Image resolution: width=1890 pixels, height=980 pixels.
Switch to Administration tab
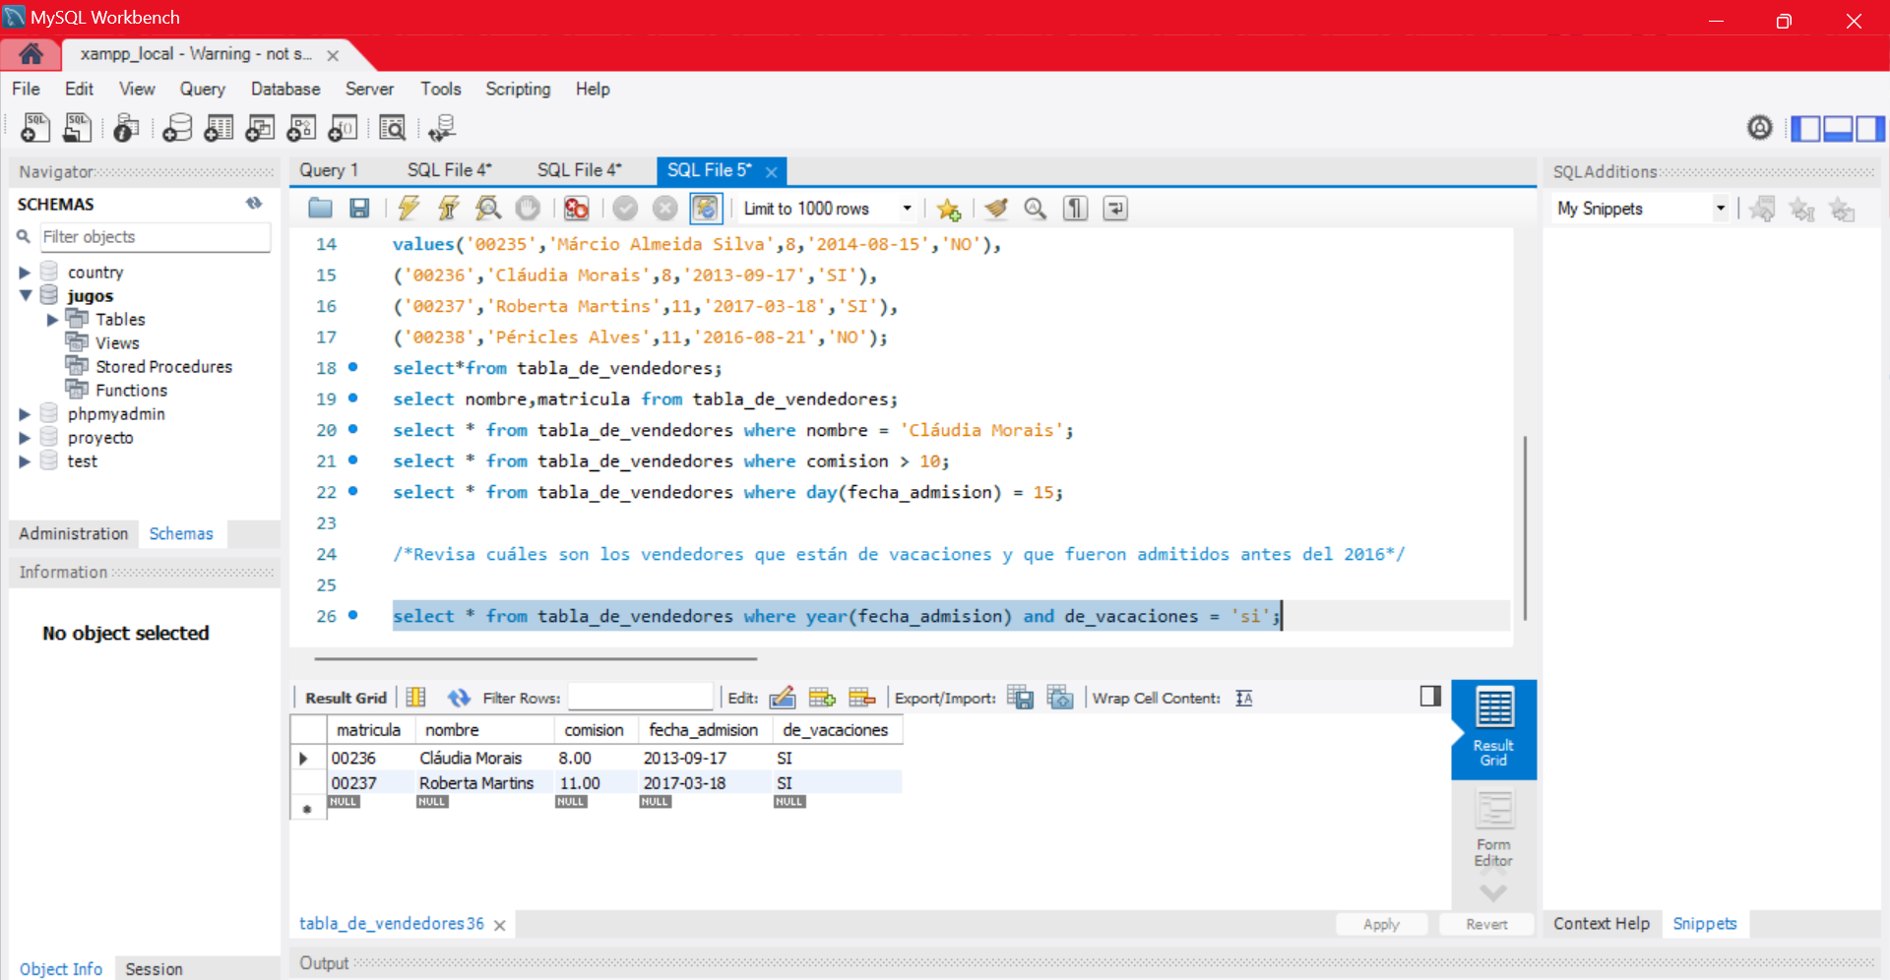[74, 533]
